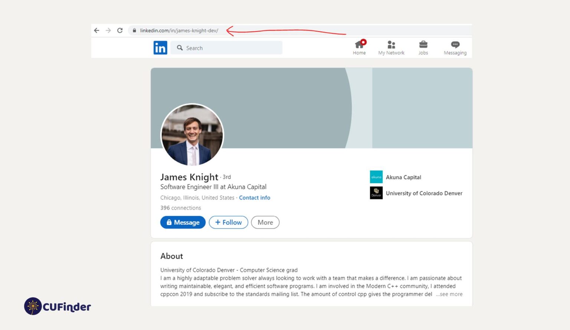The width and height of the screenshot is (570, 330).
Task: Expand About text with see more
Action: point(449,294)
